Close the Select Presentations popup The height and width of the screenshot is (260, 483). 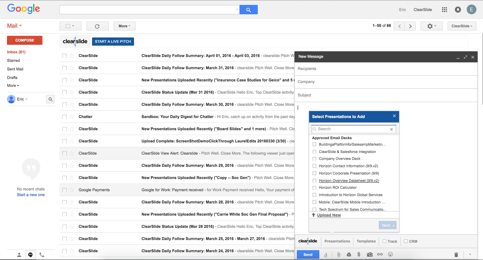394,116
